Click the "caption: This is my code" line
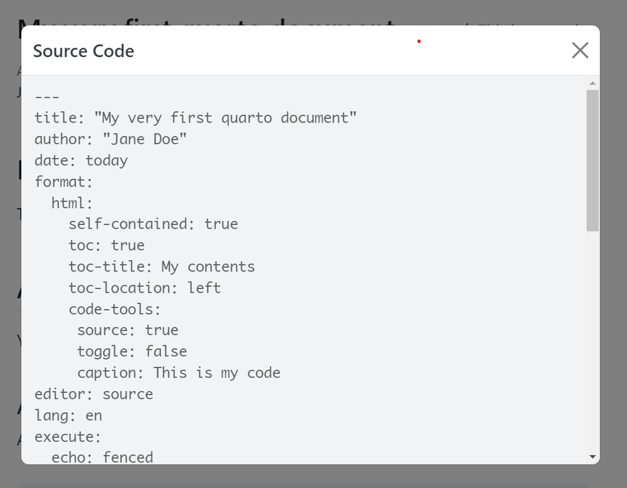This screenshot has height=488, width=627. (179, 373)
